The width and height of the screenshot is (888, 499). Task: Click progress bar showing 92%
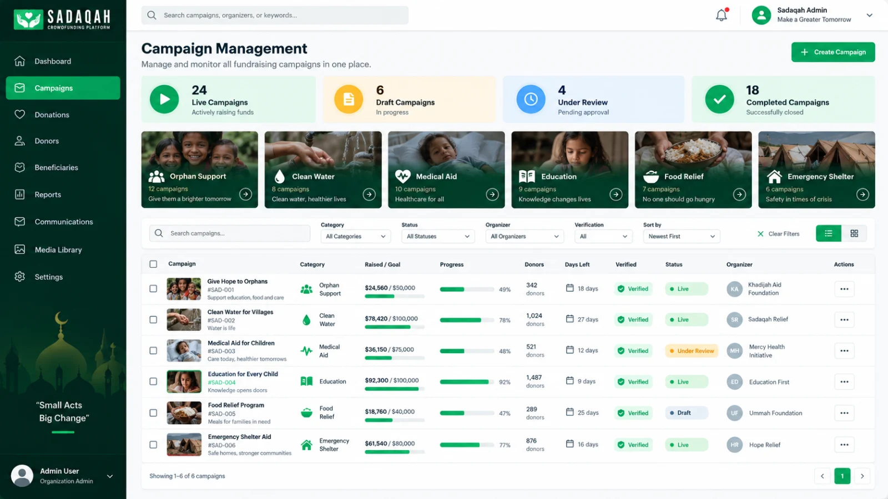(467, 382)
